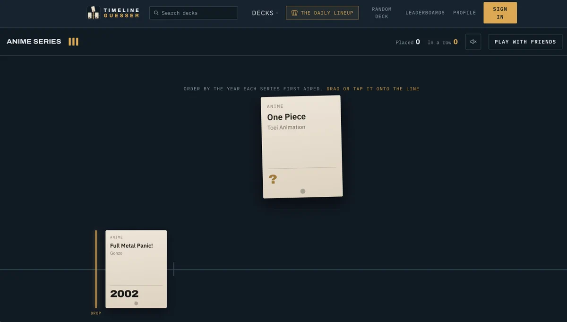Click the 'Placed 0' counter
Screen dimensions: 567x322
coord(408,42)
